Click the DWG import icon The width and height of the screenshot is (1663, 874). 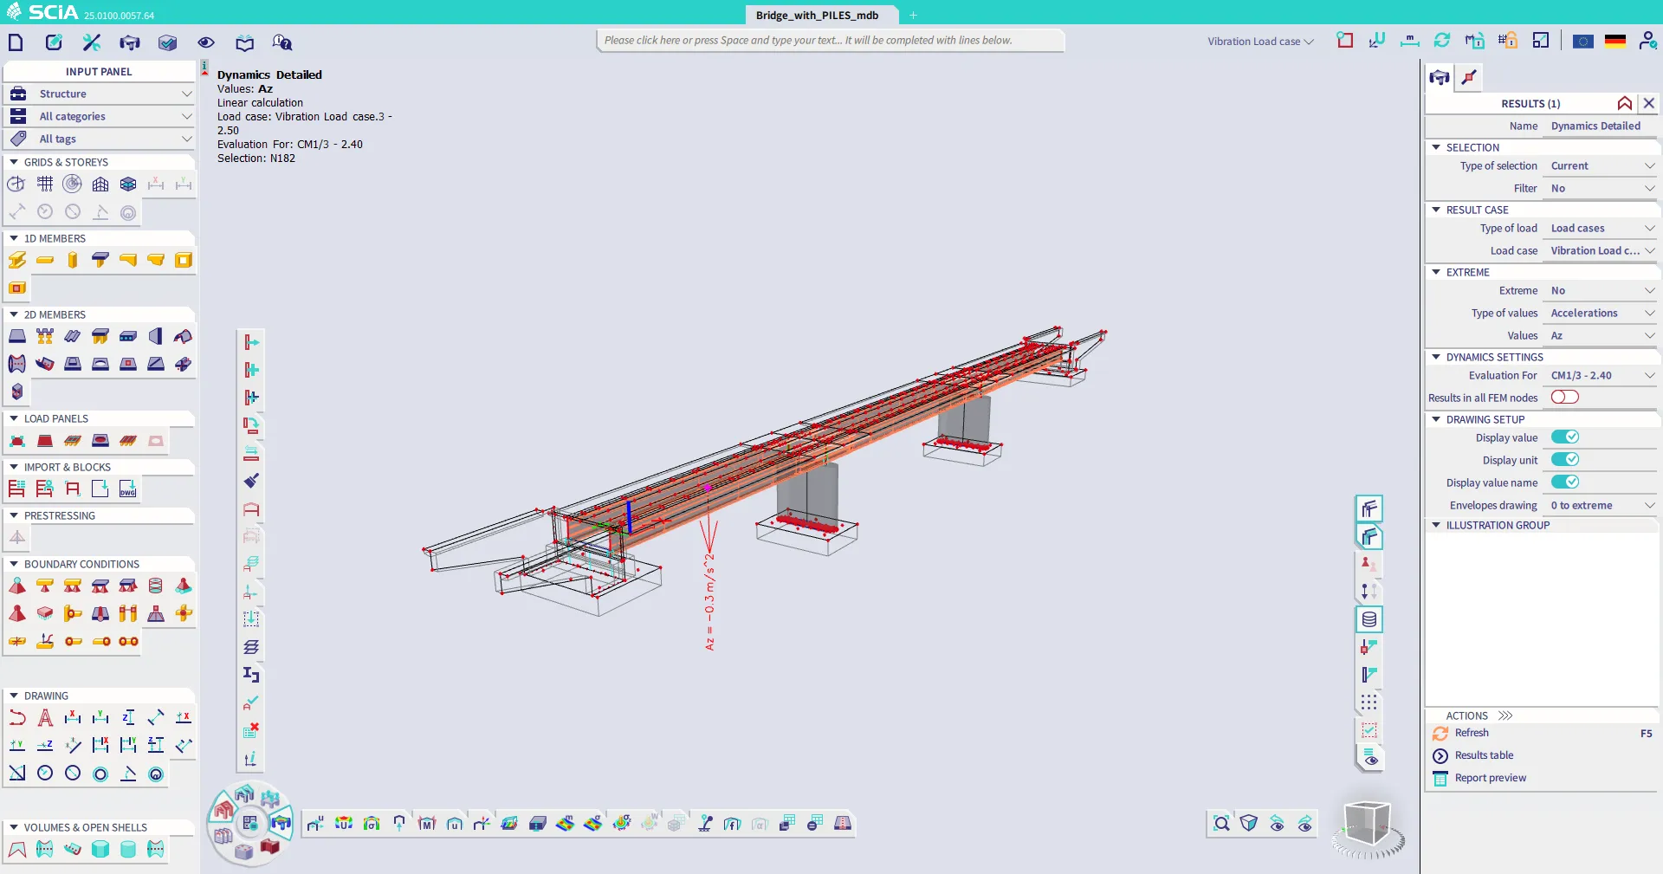(x=128, y=489)
